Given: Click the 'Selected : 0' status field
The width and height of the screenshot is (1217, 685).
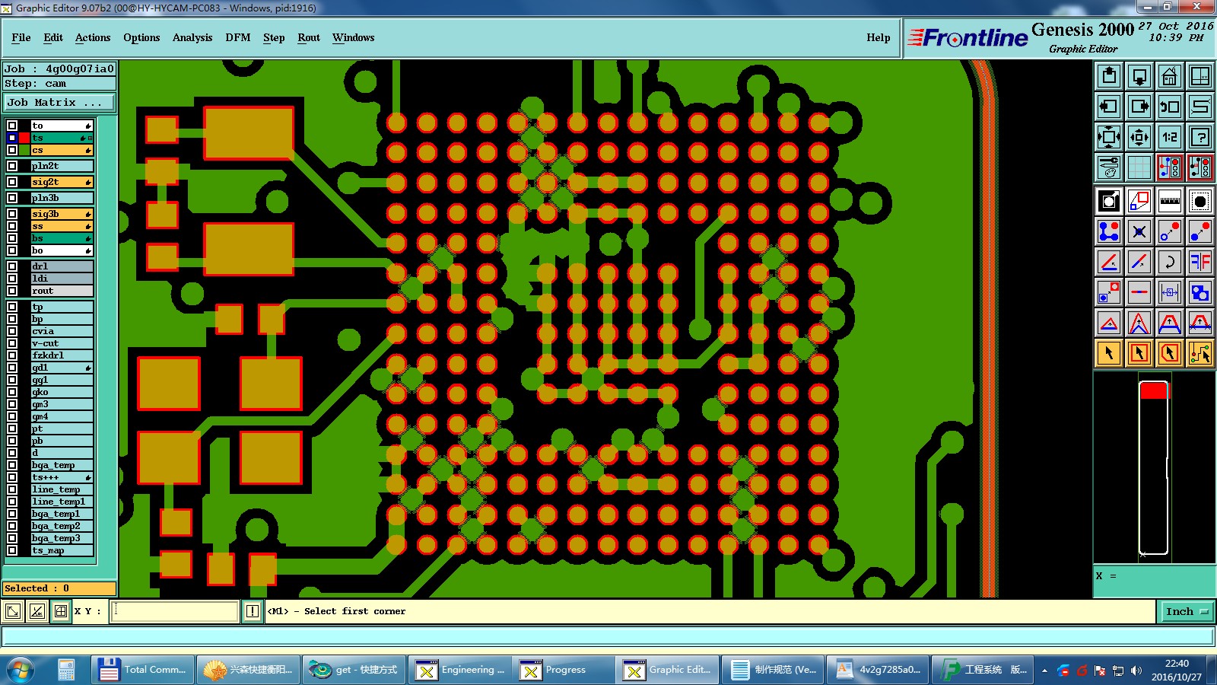Looking at the screenshot, I should pyautogui.click(x=59, y=588).
